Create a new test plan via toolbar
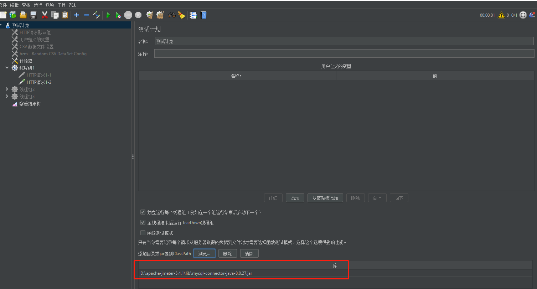 (3, 15)
